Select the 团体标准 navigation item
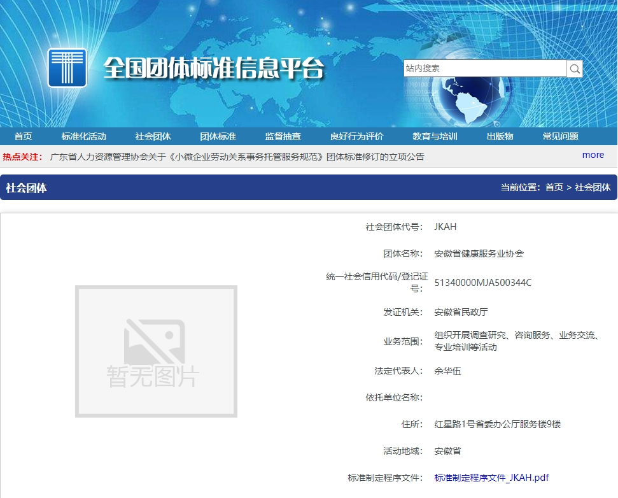The image size is (618, 498). click(x=218, y=136)
